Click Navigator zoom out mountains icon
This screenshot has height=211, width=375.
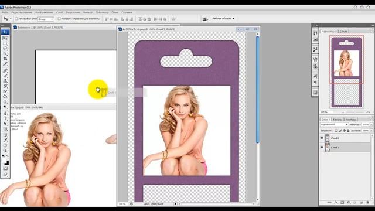click(342, 112)
